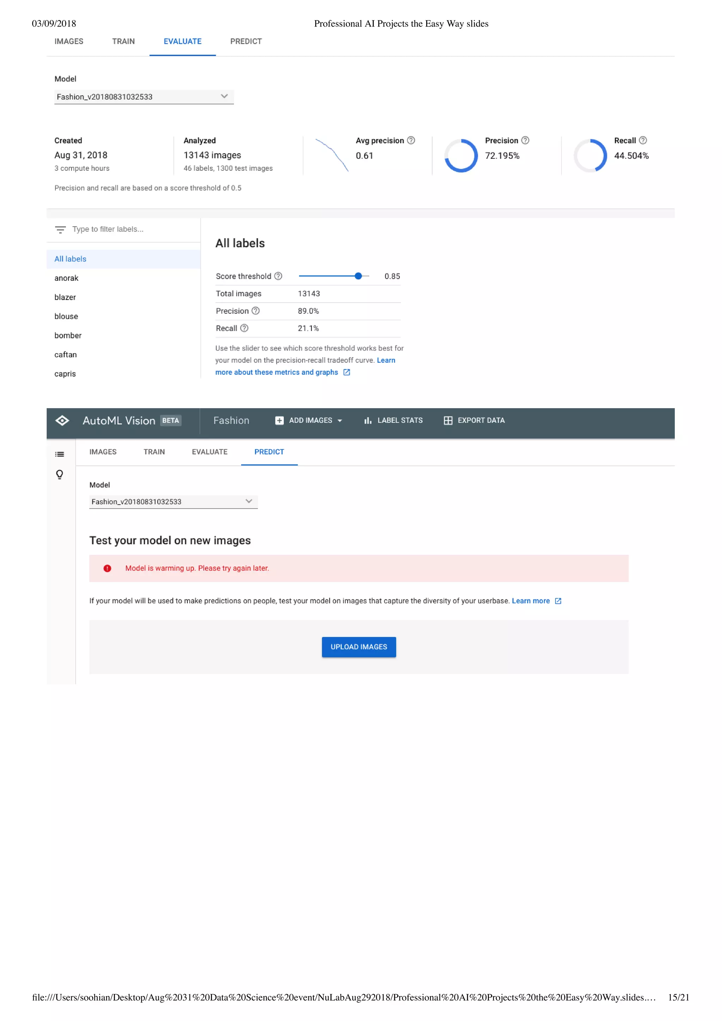
Task: Click the Recall donut chart
Action: point(590,156)
